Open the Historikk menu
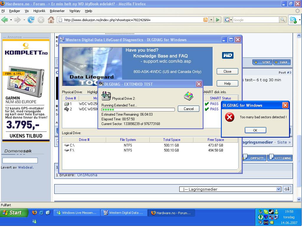 coord(39,11)
